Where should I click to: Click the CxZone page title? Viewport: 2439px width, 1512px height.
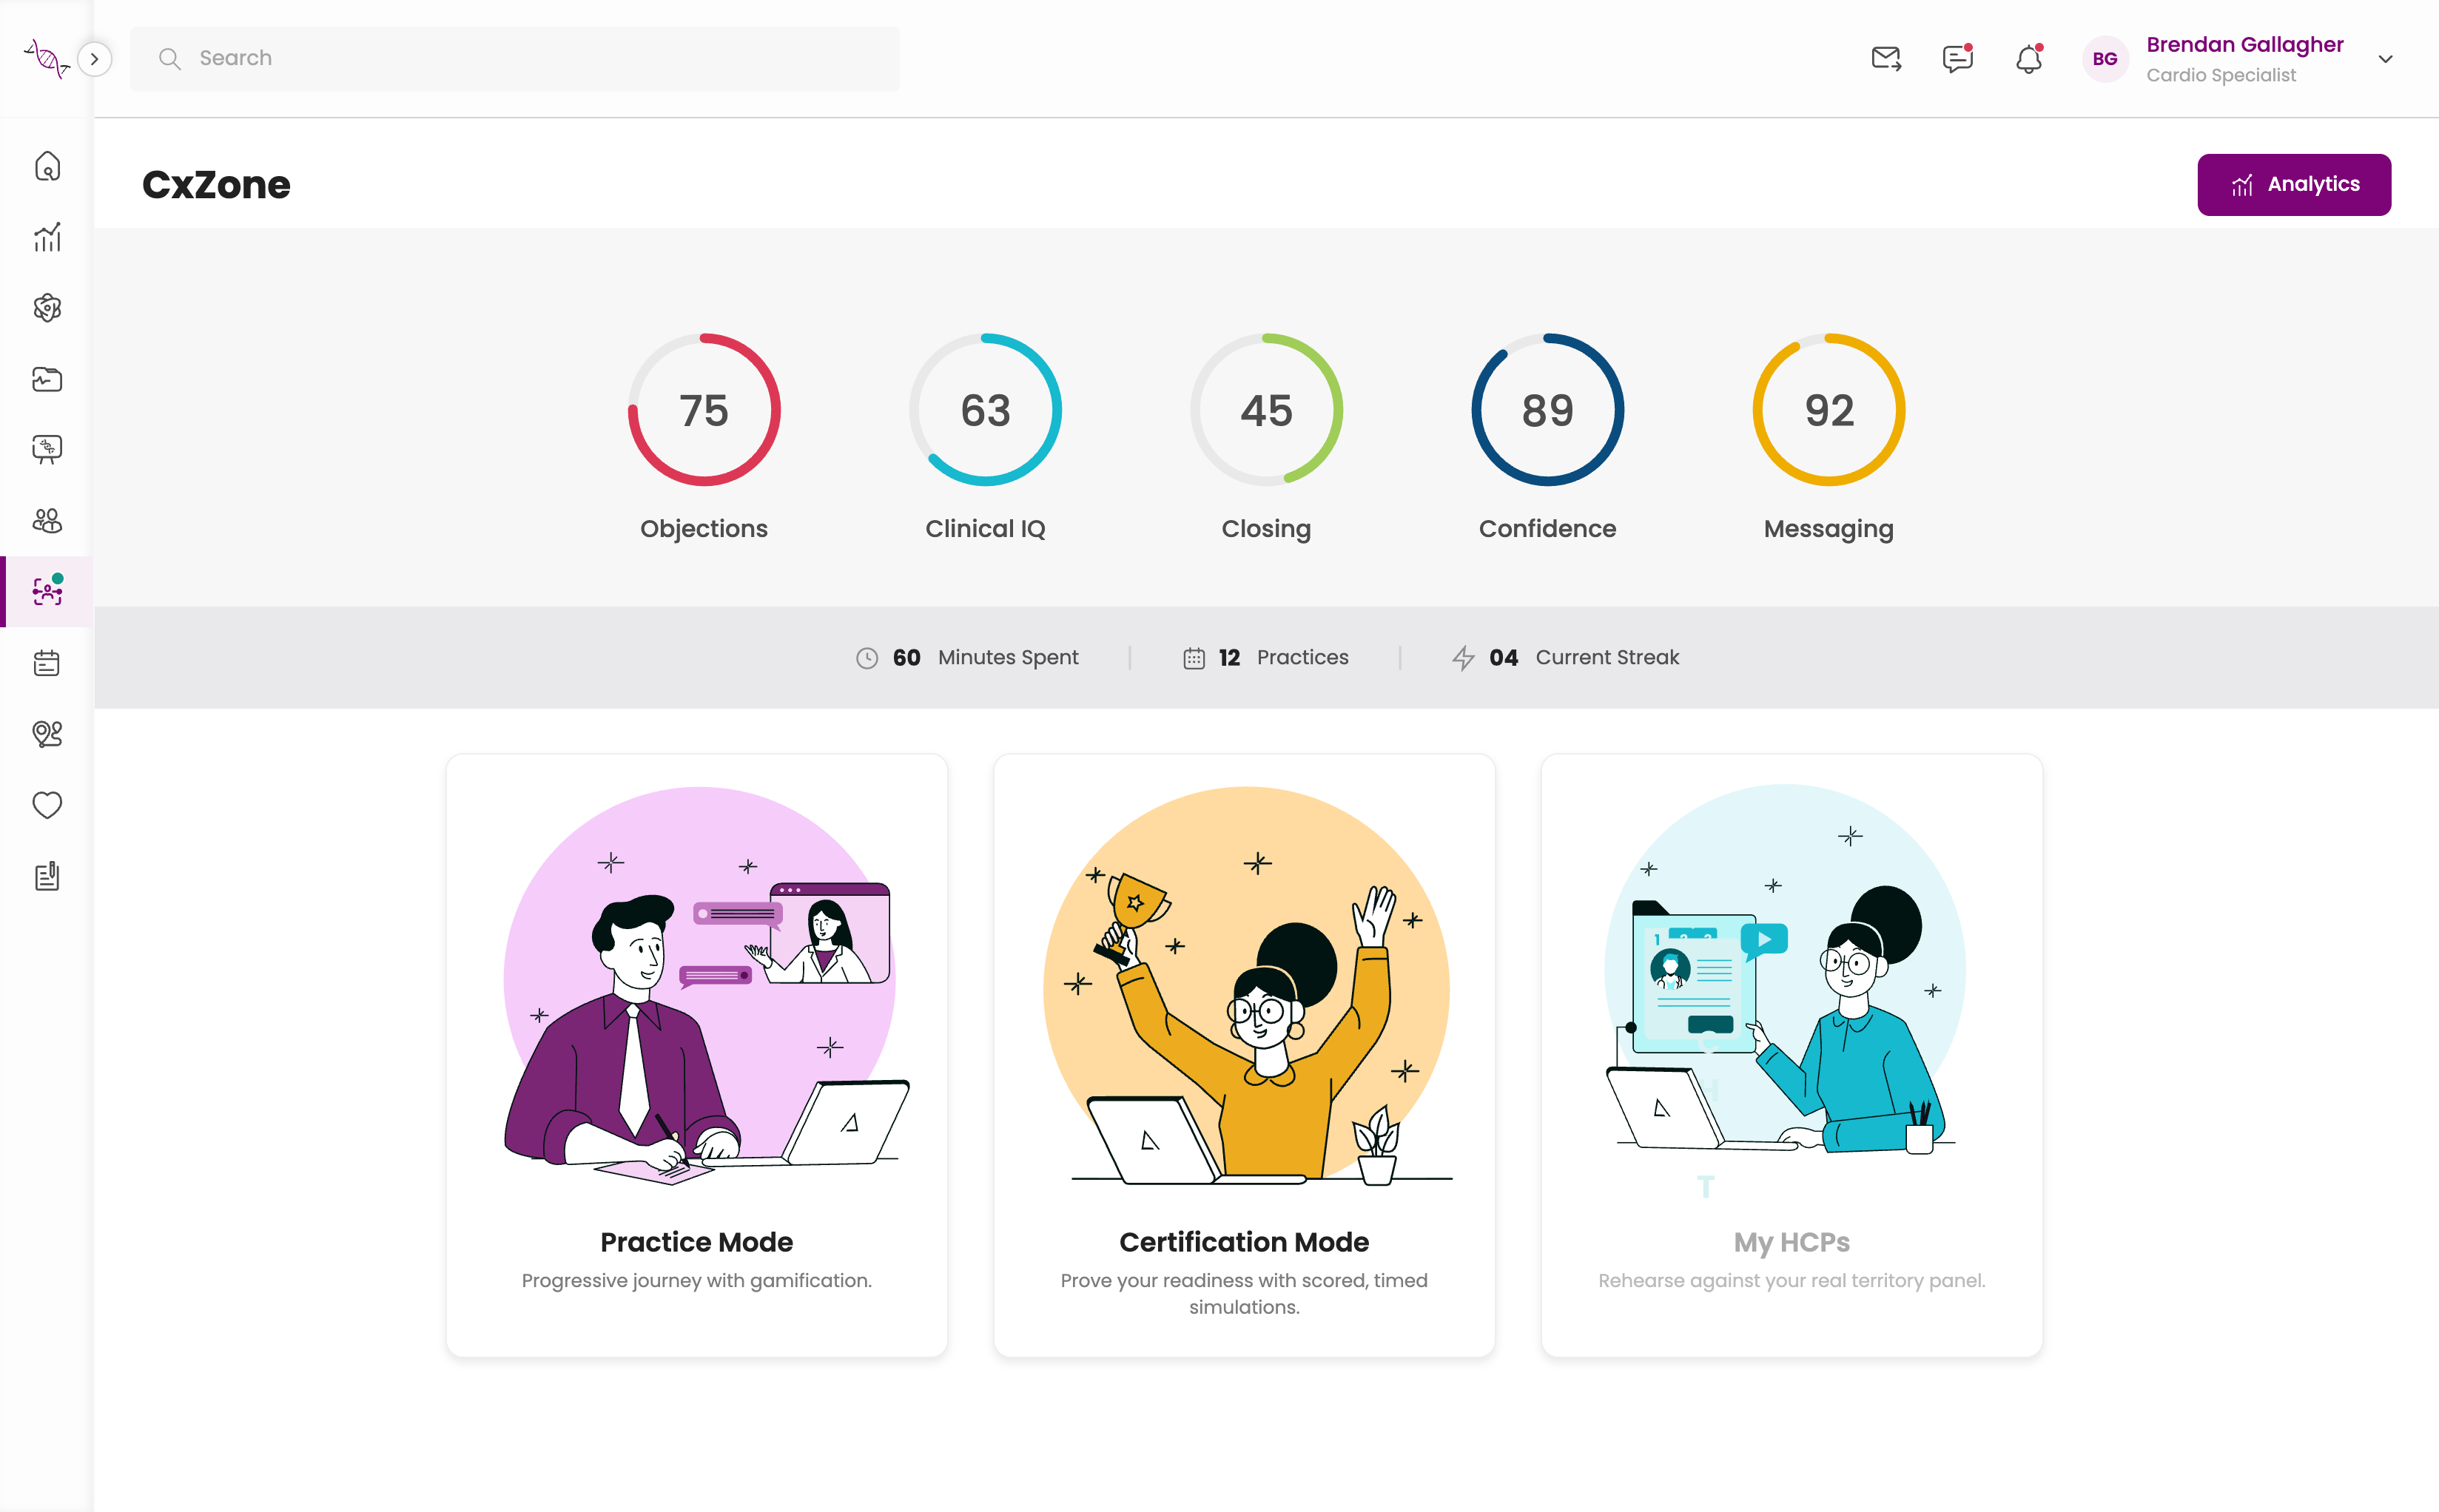(x=216, y=185)
